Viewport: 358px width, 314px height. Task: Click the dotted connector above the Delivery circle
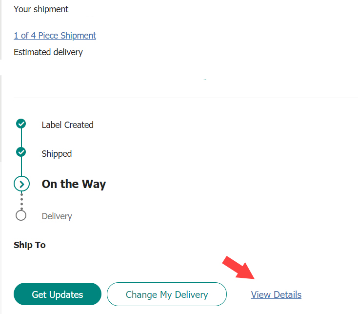click(x=21, y=202)
